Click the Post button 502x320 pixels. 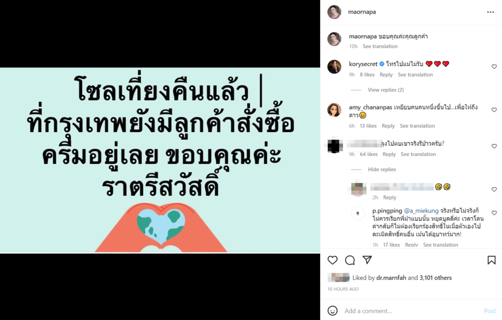490,311
